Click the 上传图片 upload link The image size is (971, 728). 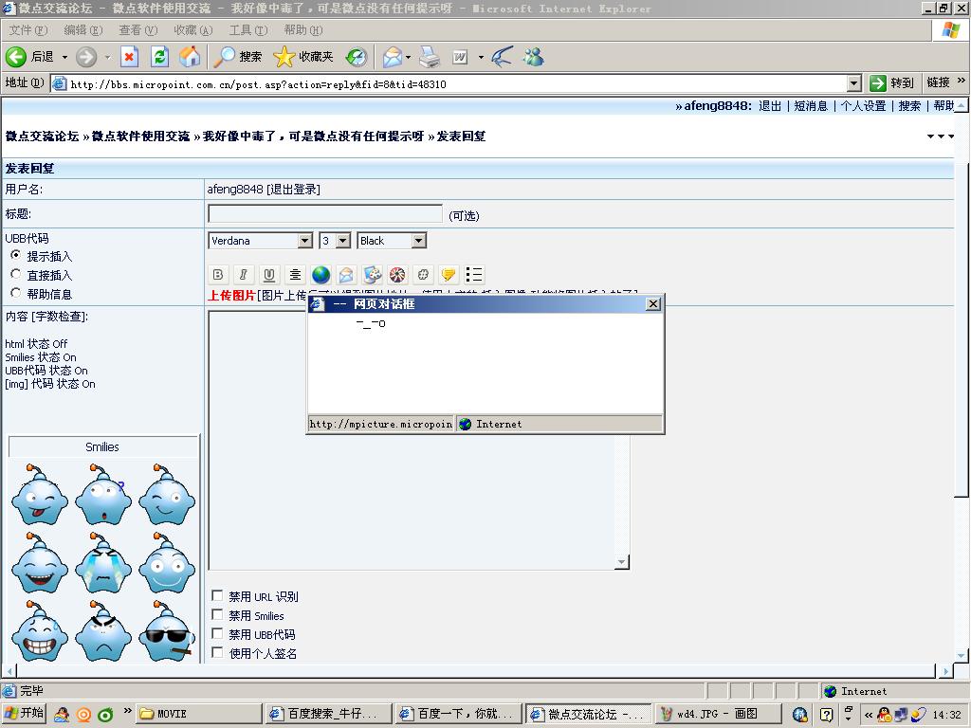click(231, 296)
